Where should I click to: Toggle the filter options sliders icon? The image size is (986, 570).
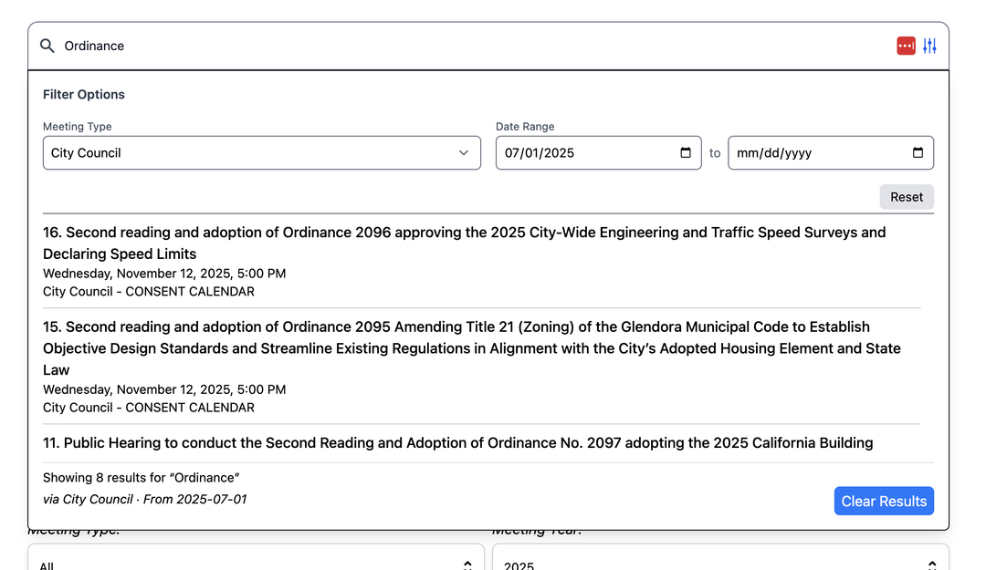[x=929, y=46]
